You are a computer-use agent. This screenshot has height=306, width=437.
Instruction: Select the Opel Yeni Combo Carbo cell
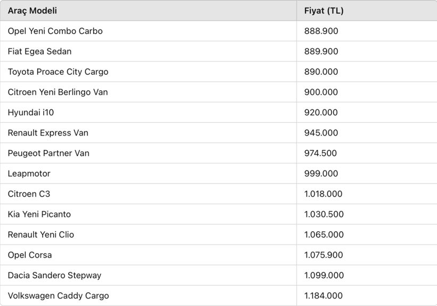(x=55, y=31)
